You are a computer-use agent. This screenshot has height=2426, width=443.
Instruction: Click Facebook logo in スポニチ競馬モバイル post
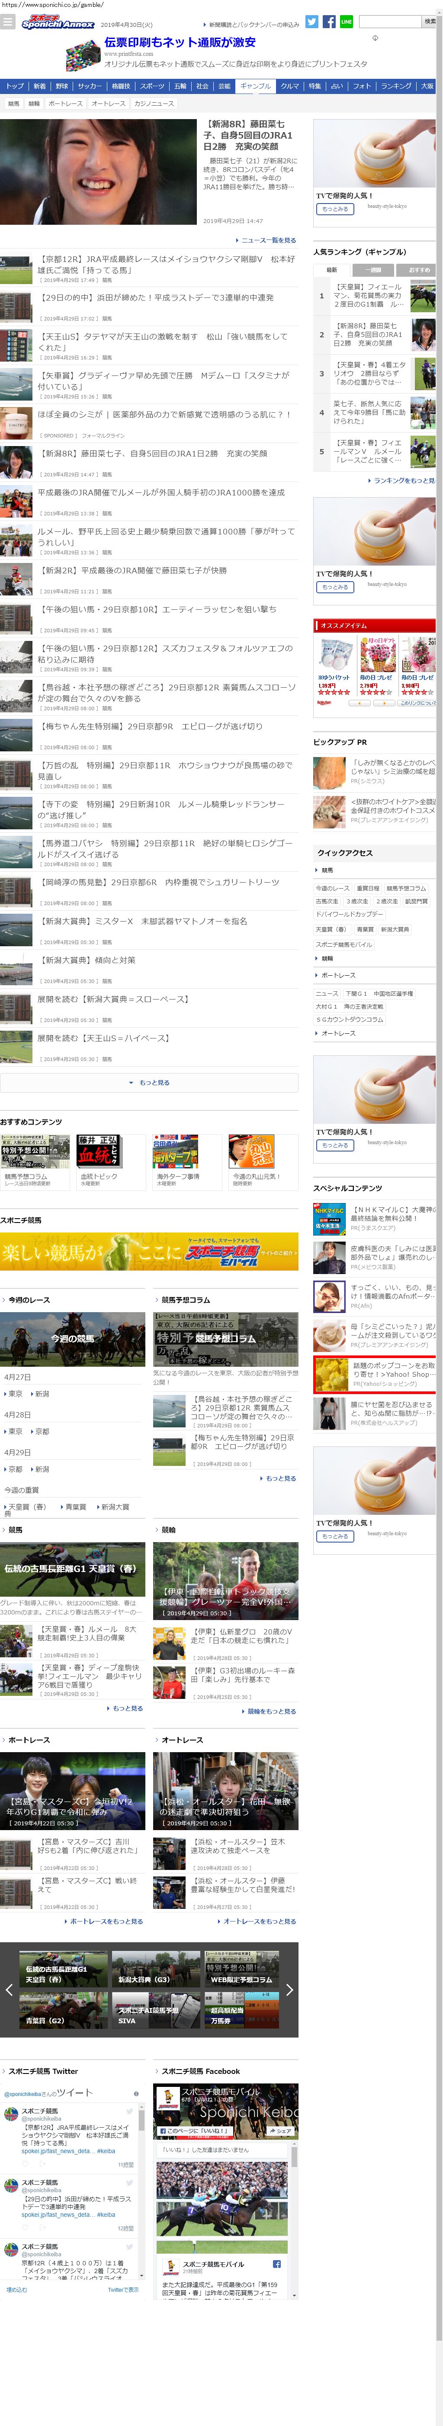point(276,2263)
